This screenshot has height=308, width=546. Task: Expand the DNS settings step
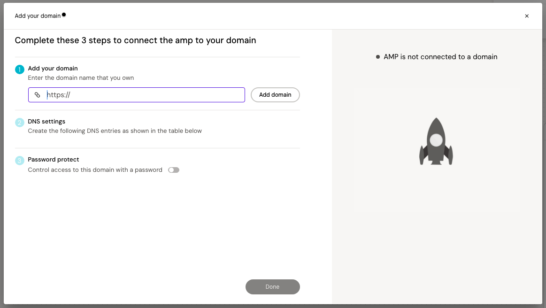pos(46,121)
